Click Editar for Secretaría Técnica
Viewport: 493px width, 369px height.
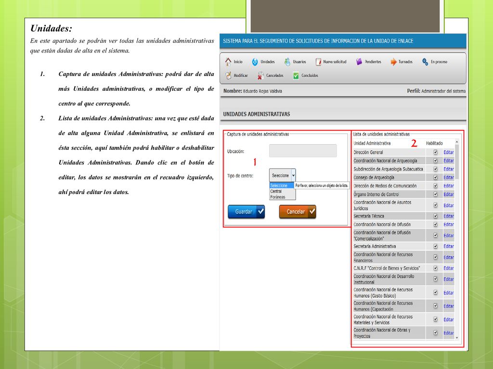click(x=448, y=216)
